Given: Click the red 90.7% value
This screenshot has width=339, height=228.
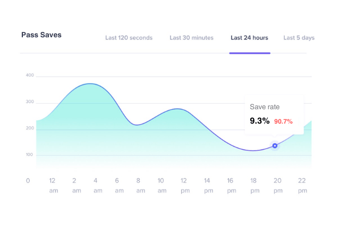Looking at the screenshot, I should coord(283,121).
